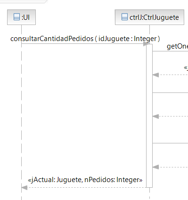This screenshot has height=200, width=188.
Task: Select the second outgoing solid message line
Action: pos(170,92)
